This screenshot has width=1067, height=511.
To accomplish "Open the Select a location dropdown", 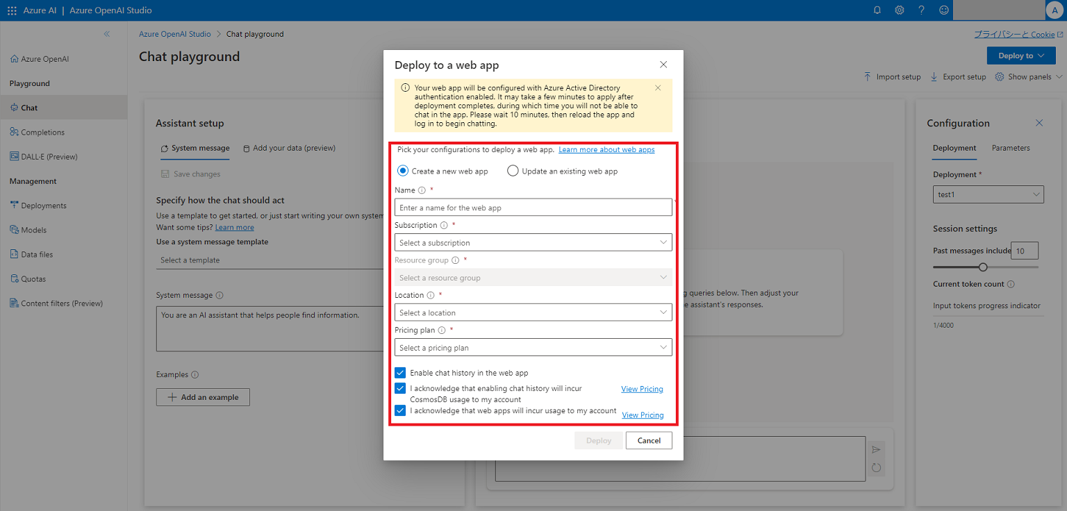I will (533, 312).
